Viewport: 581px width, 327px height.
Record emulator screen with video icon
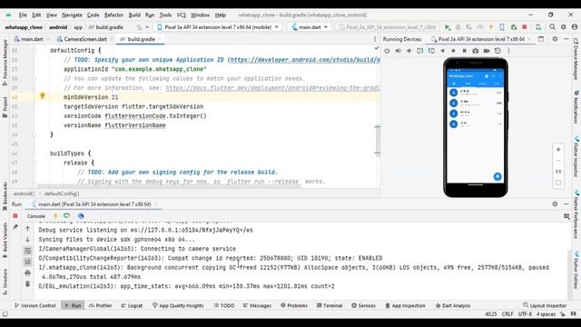click(x=487, y=51)
